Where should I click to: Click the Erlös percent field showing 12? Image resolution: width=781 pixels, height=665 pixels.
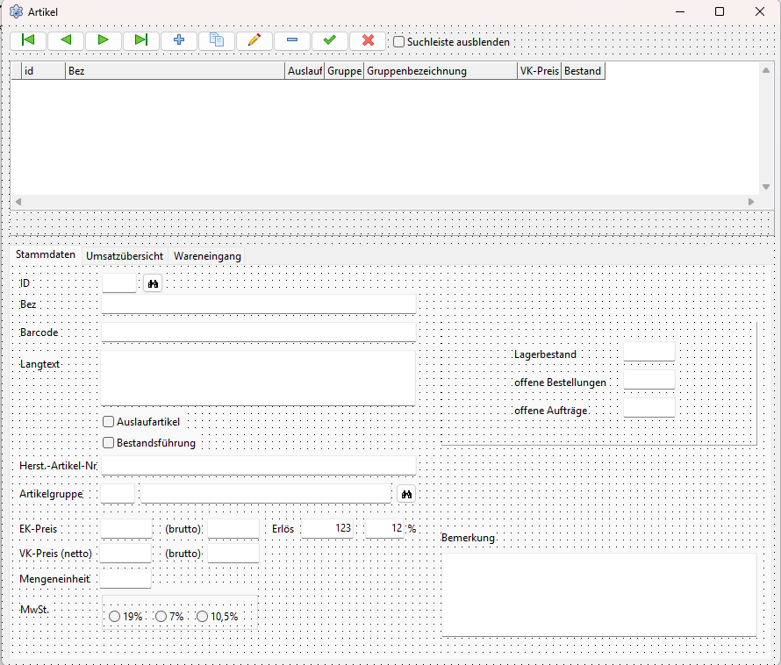click(384, 528)
